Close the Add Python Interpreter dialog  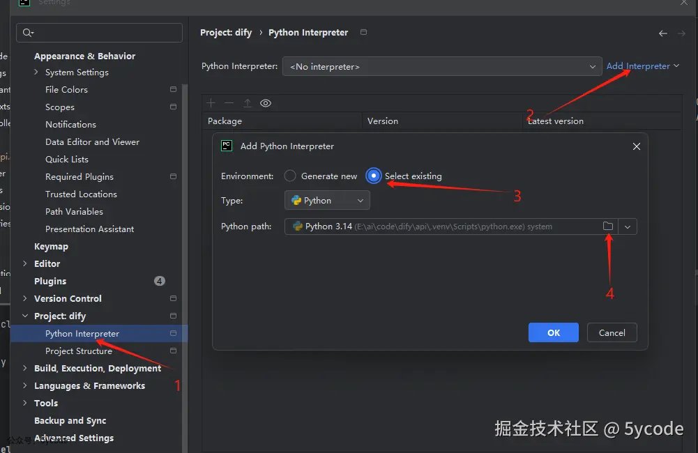pos(637,146)
